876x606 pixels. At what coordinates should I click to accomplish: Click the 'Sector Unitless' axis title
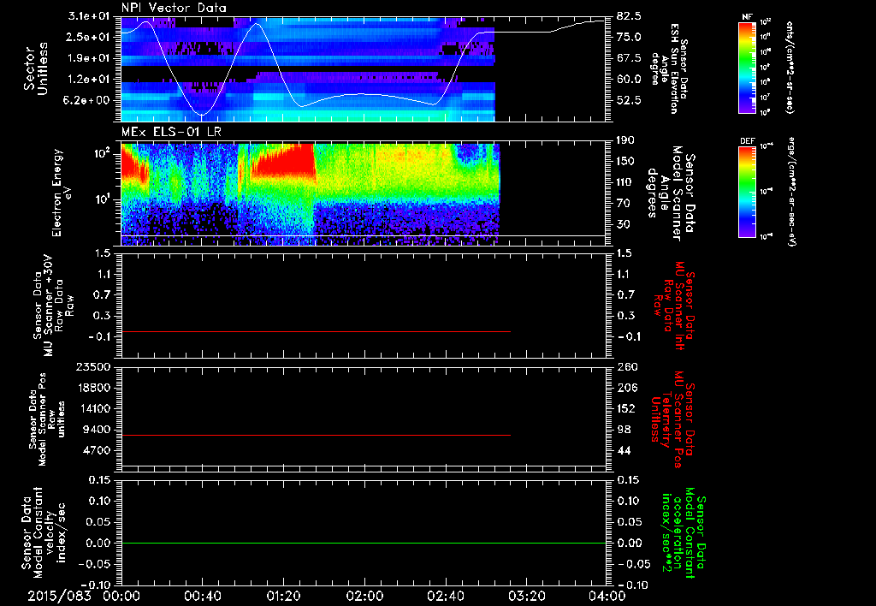[36, 68]
